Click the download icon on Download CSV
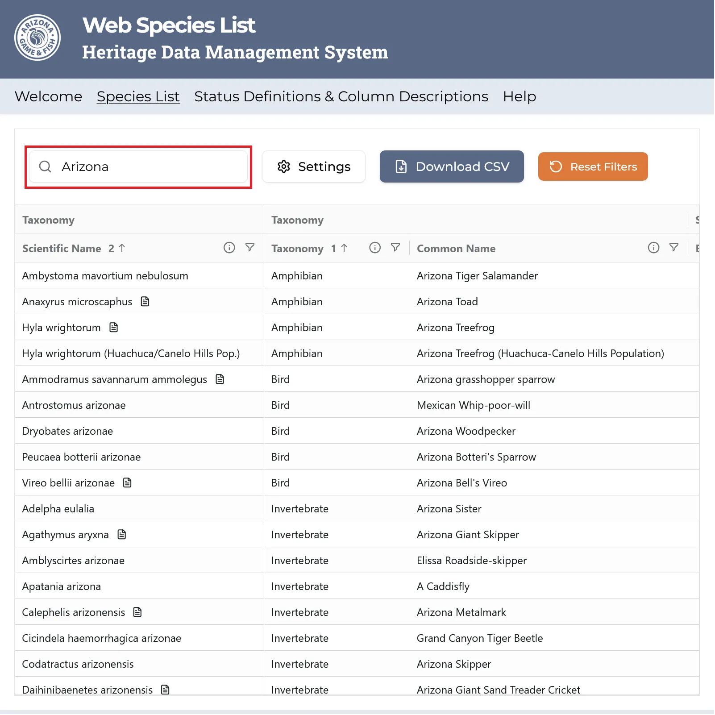This screenshot has height=715, width=715. (x=401, y=166)
